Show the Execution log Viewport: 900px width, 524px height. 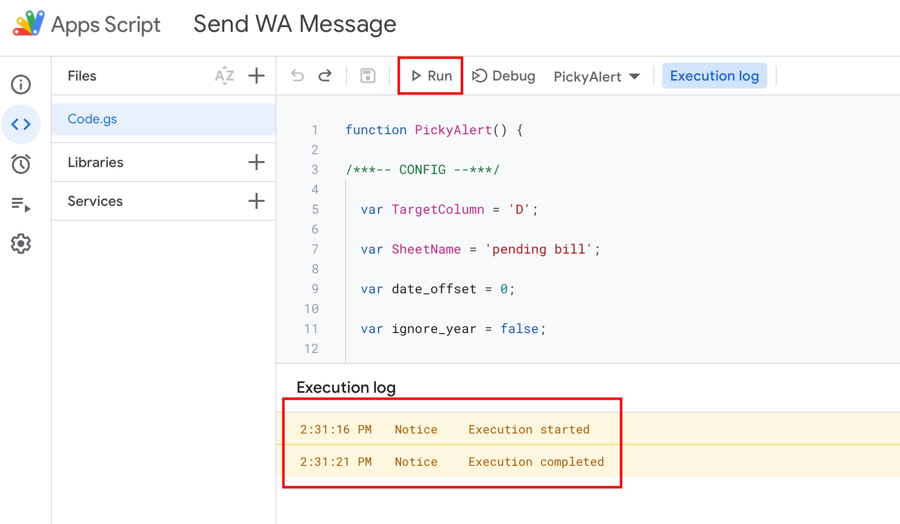pos(715,76)
